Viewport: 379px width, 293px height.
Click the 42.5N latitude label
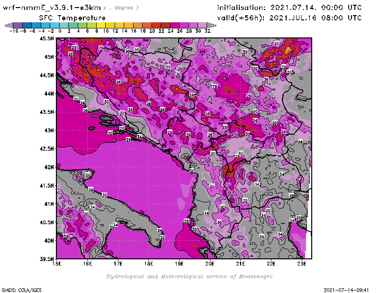[x=46, y=149]
